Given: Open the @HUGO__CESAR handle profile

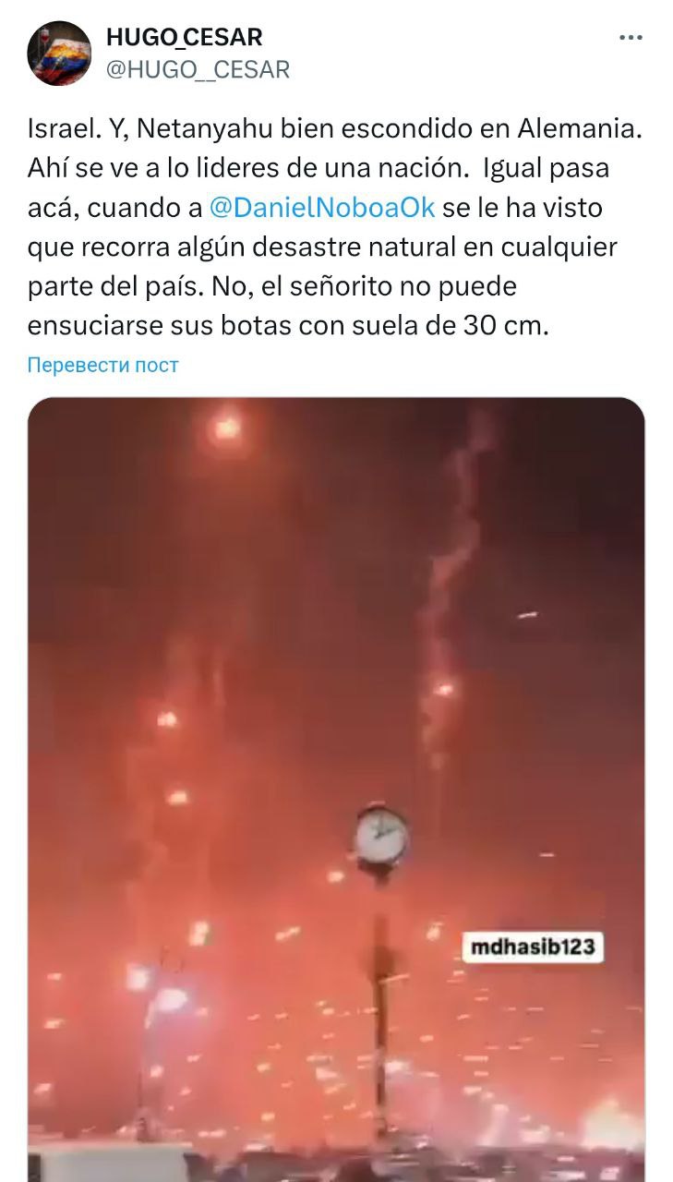Looking at the screenshot, I should coord(198,69).
